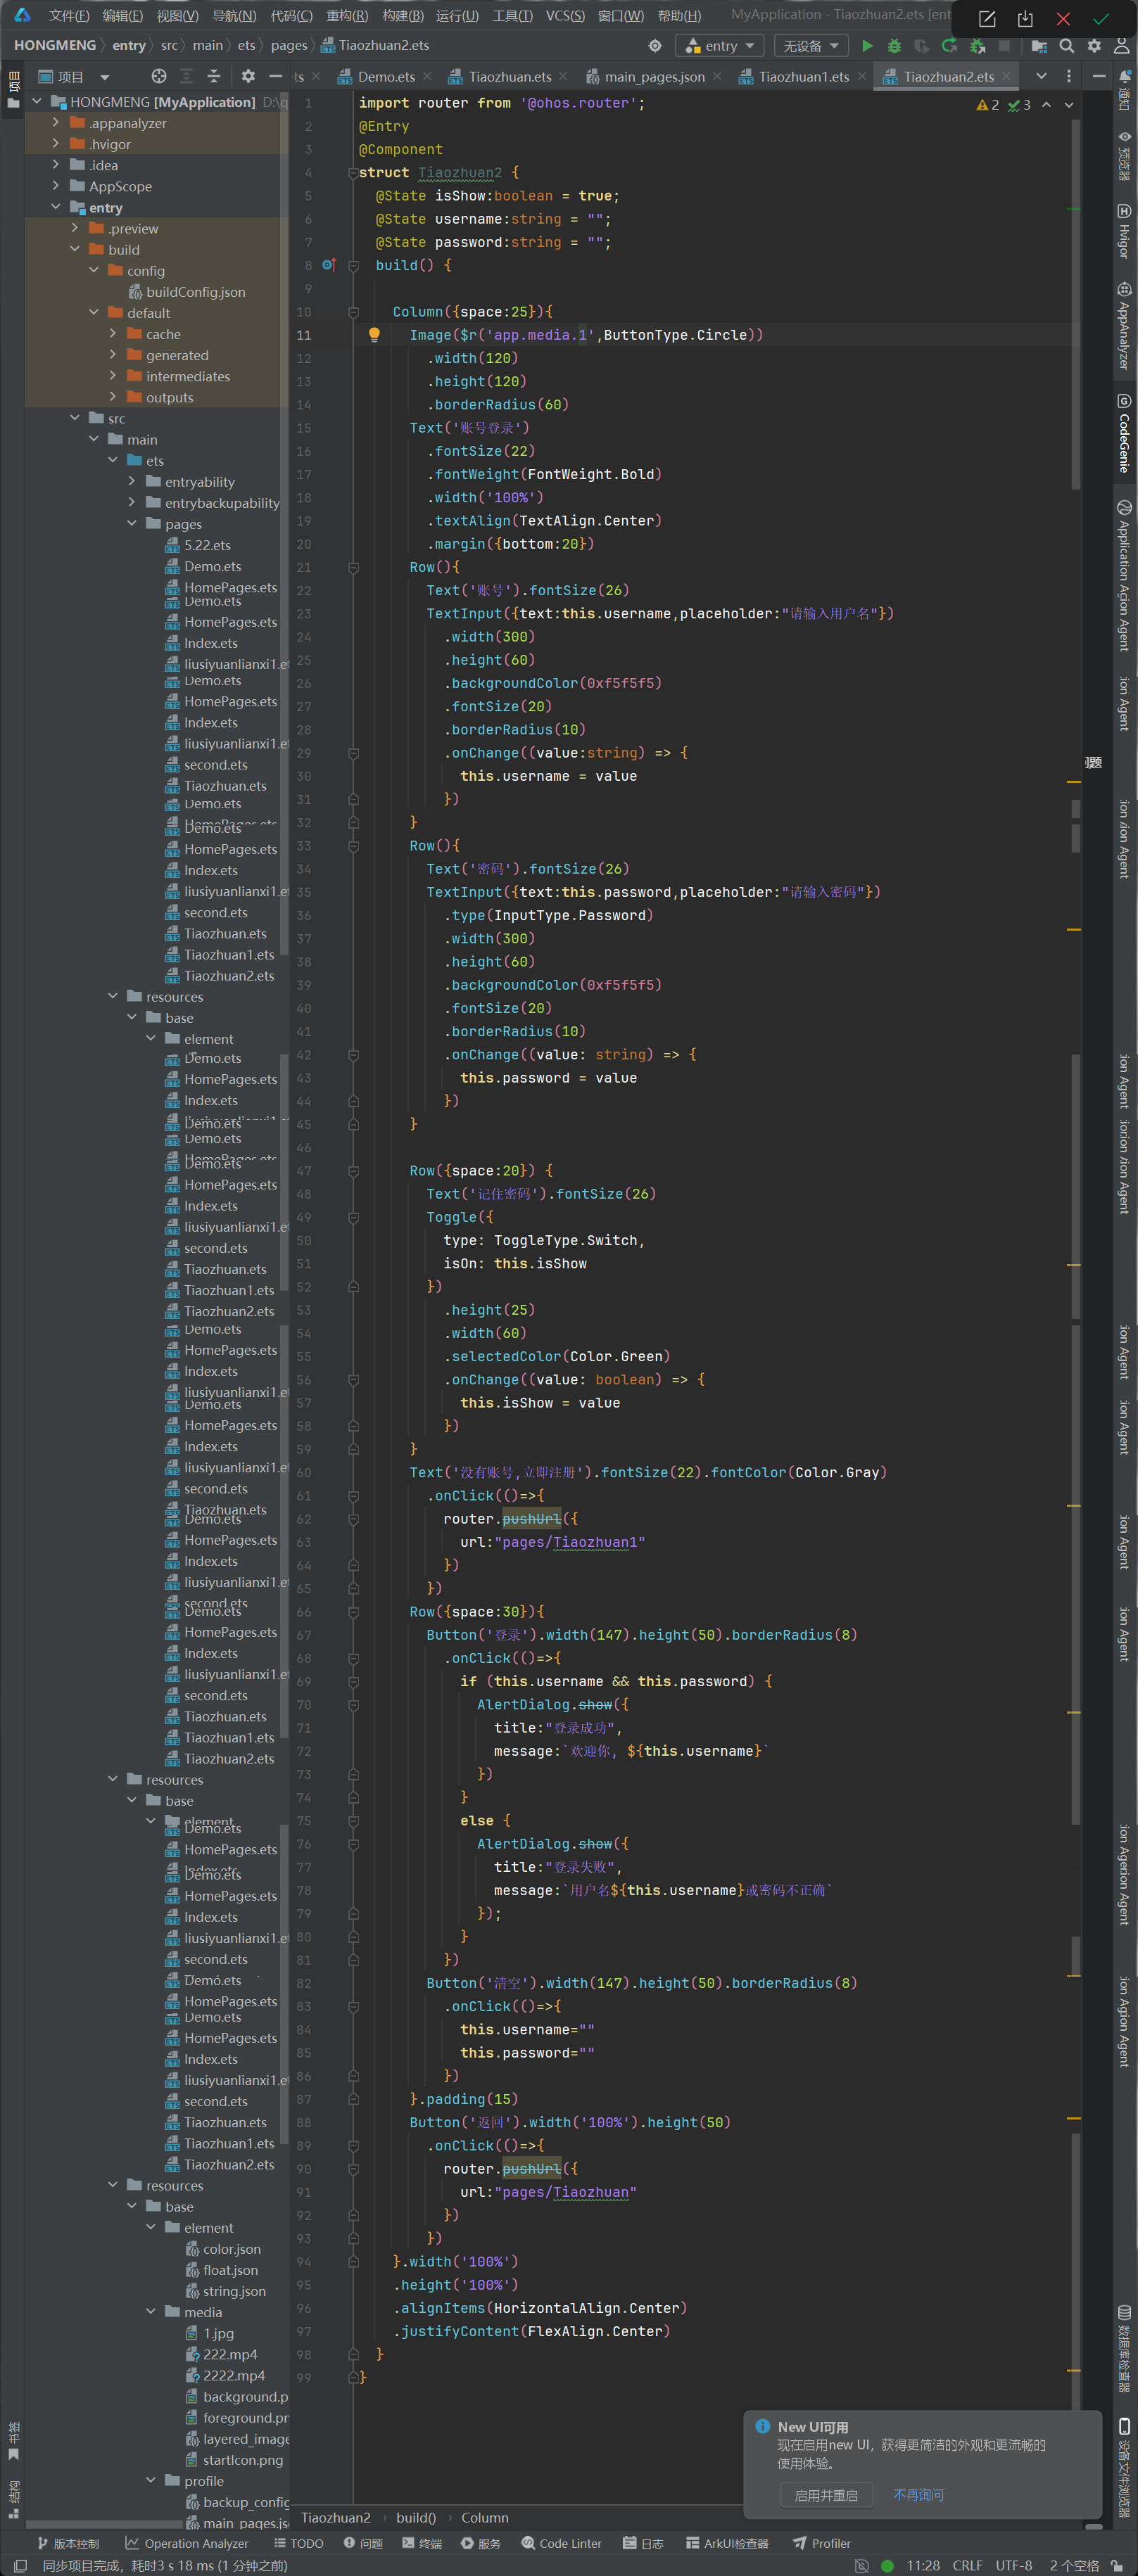Select 5.22.ets in pages folder
The width and height of the screenshot is (1138, 2576).
click(x=207, y=545)
